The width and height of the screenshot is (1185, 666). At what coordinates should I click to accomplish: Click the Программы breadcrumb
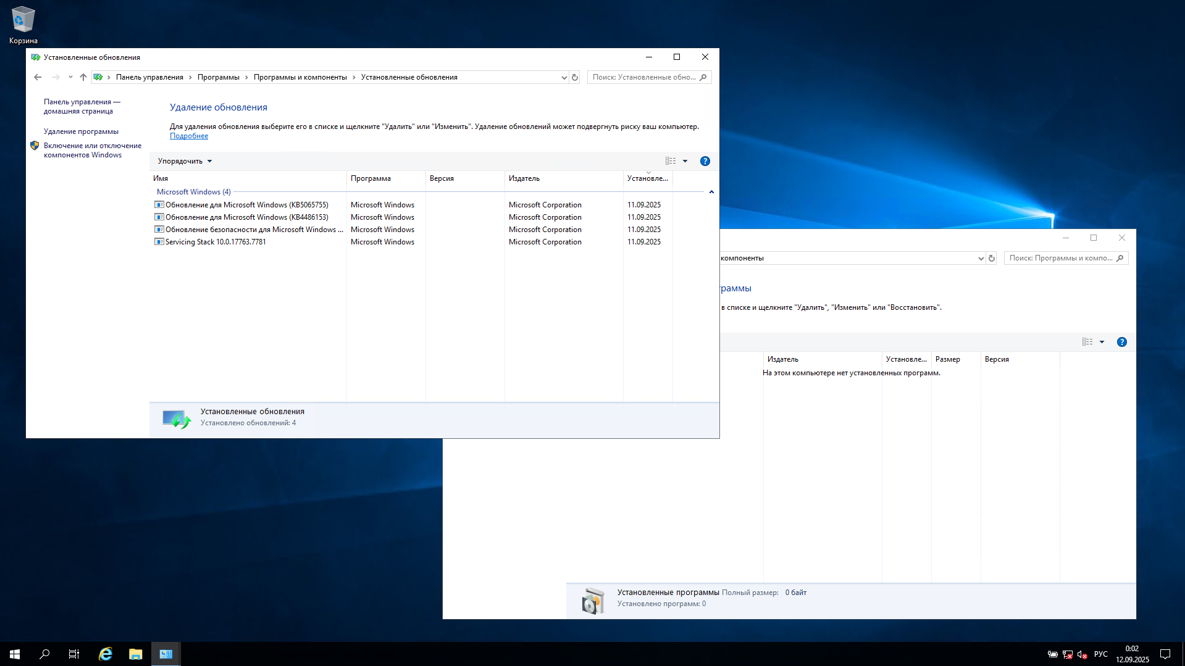tap(219, 77)
